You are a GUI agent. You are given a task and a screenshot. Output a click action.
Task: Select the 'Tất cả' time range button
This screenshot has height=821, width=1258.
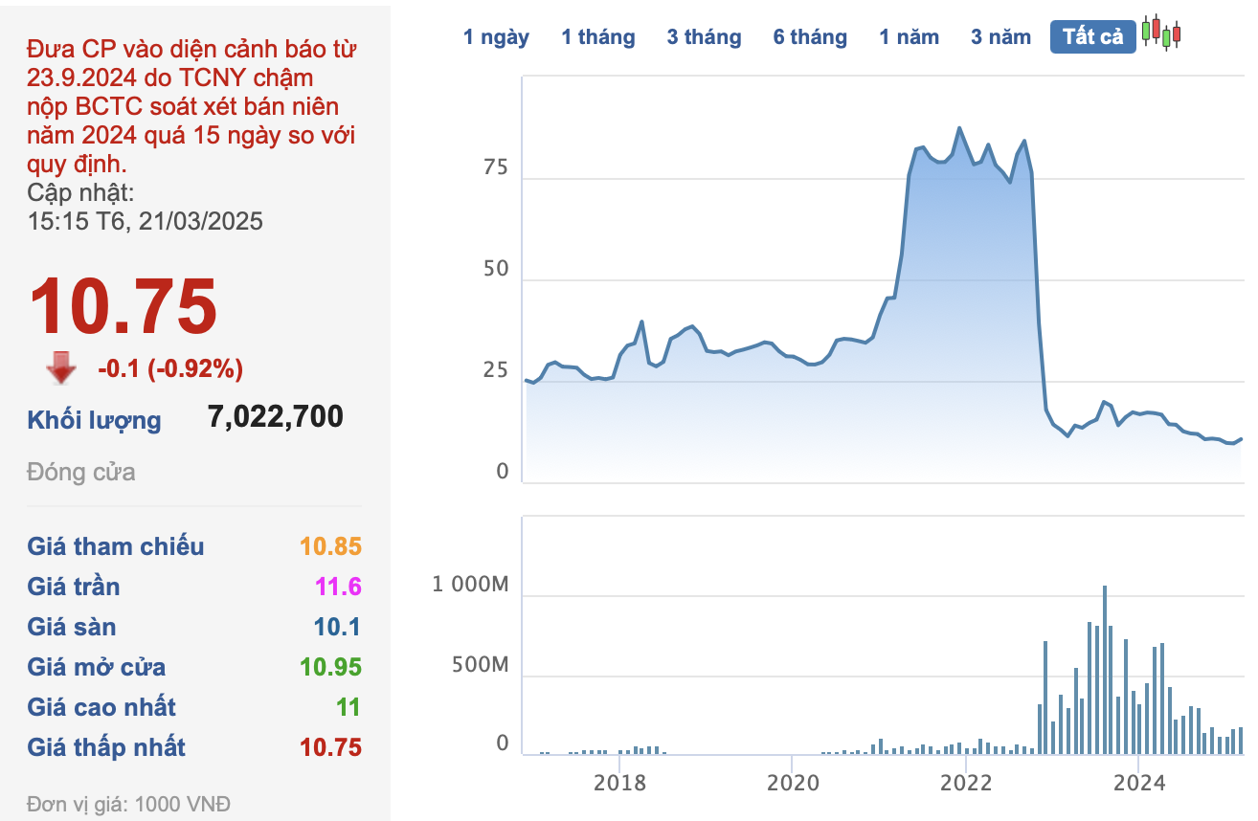tap(1093, 37)
